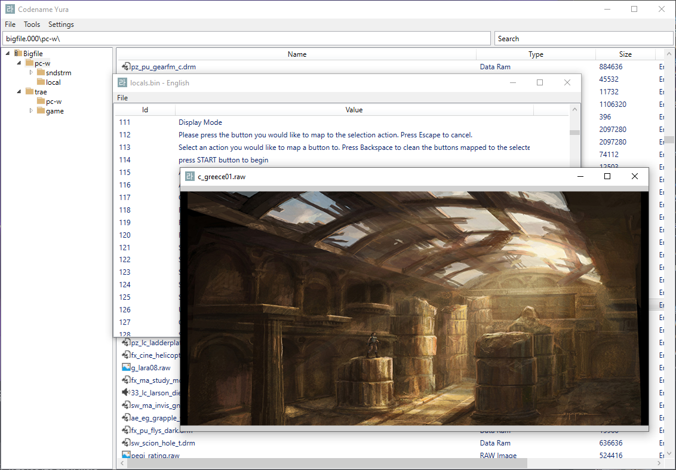This screenshot has width=676, height=470.
Task: Sort file list by Size column
Action: pos(625,54)
